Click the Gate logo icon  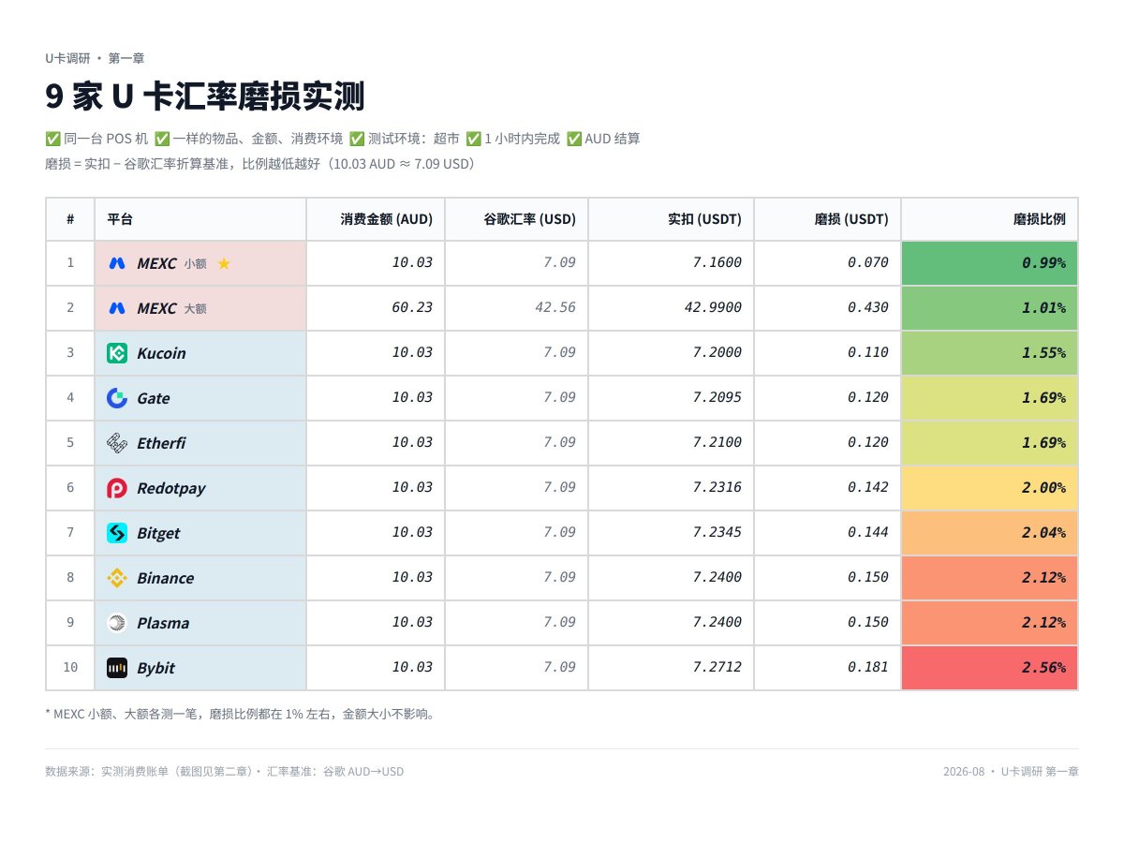tap(117, 398)
